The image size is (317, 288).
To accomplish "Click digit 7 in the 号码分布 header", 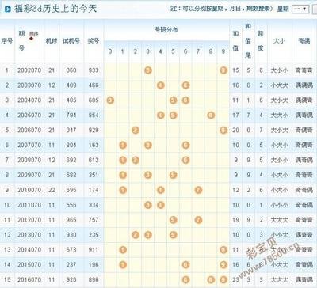I will 198,51.
